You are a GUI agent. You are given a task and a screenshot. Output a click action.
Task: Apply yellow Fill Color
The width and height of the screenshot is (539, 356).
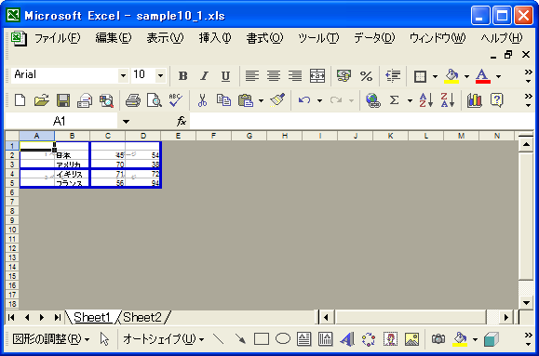point(451,76)
